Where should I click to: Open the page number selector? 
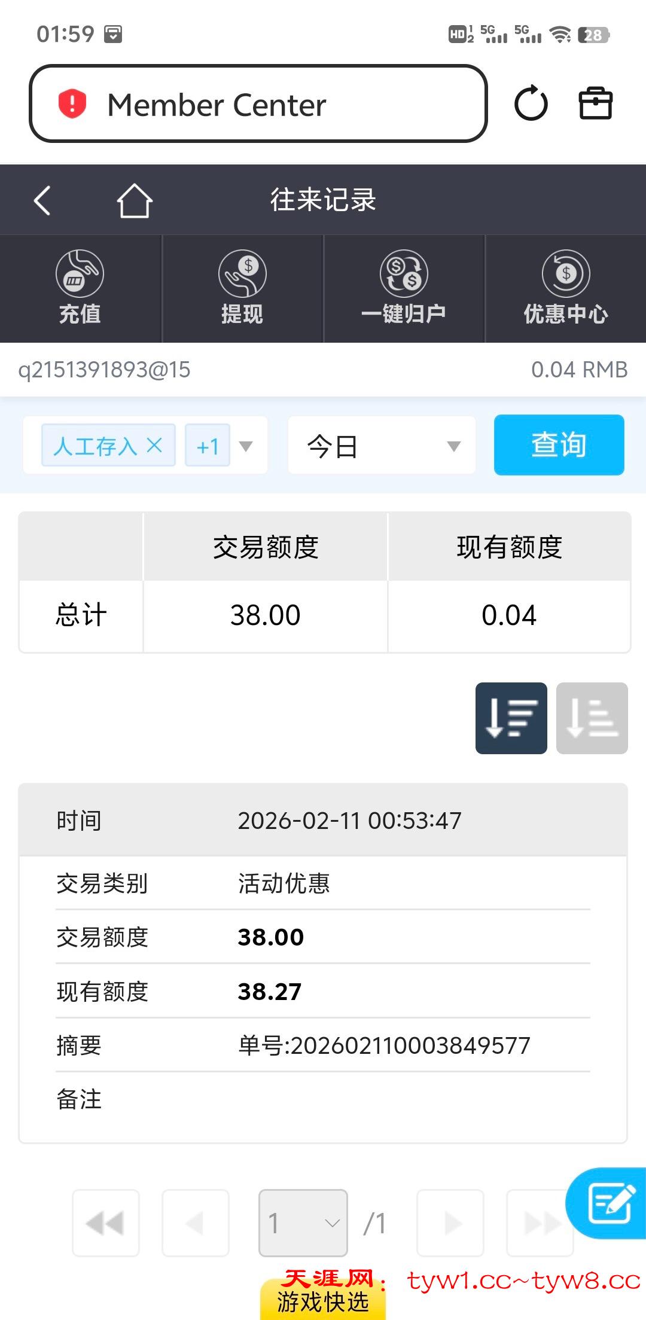coord(303,1223)
